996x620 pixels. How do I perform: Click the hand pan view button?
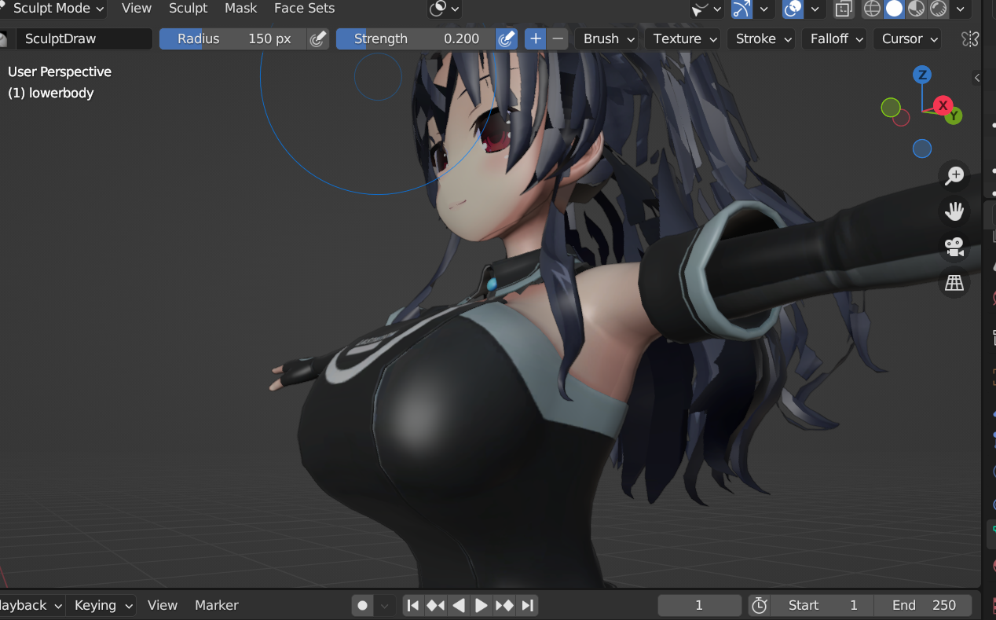(x=954, y=211)
